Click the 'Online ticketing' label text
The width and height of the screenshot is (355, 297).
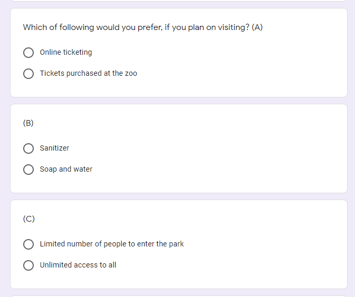tap(66, 53)
